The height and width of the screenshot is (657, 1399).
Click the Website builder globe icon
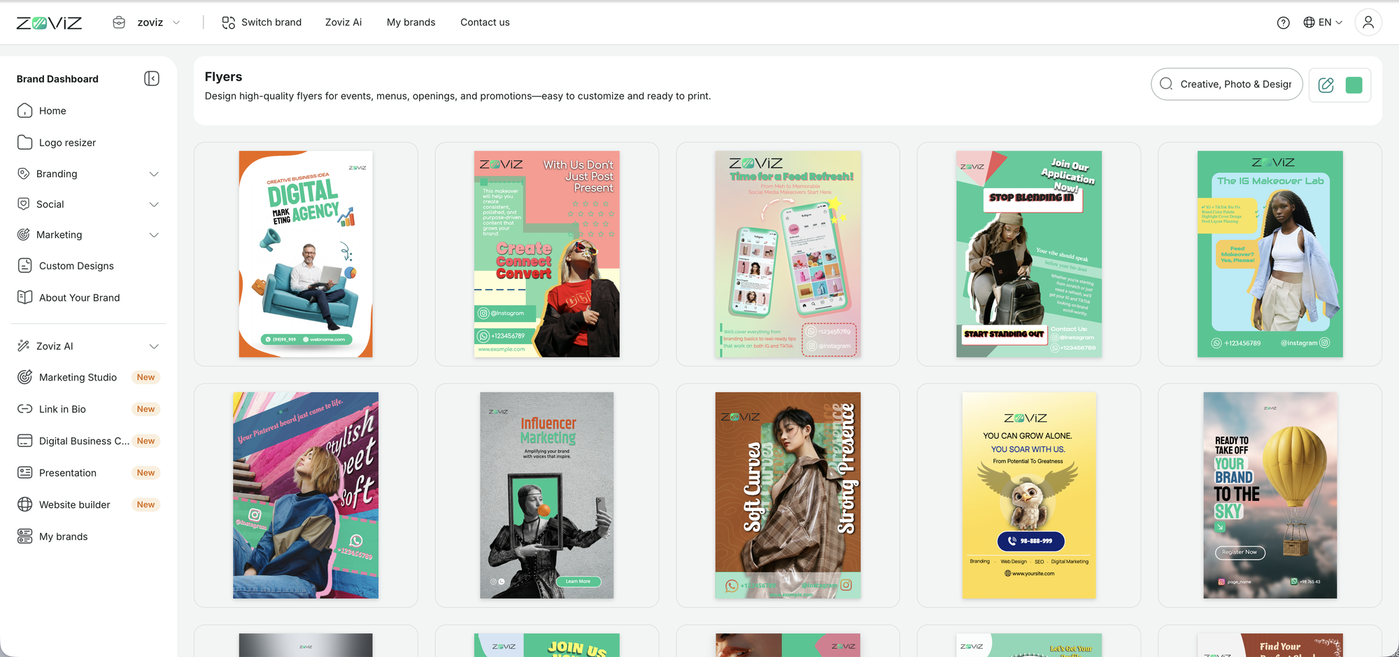[25, 504]
